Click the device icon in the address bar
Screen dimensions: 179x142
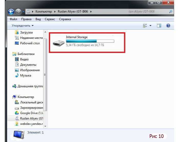[28, 12]
